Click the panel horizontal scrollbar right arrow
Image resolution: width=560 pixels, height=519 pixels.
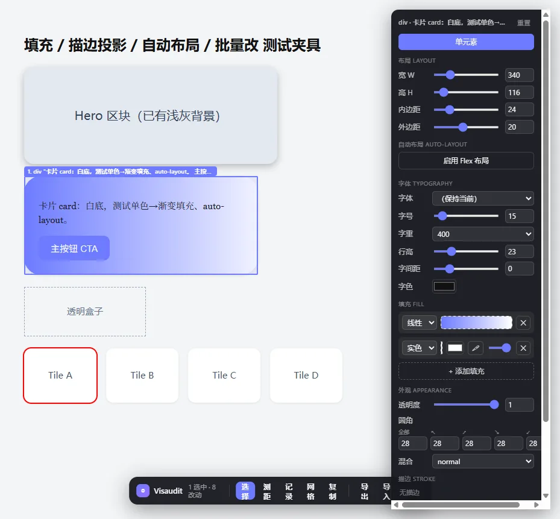point(536,505)
